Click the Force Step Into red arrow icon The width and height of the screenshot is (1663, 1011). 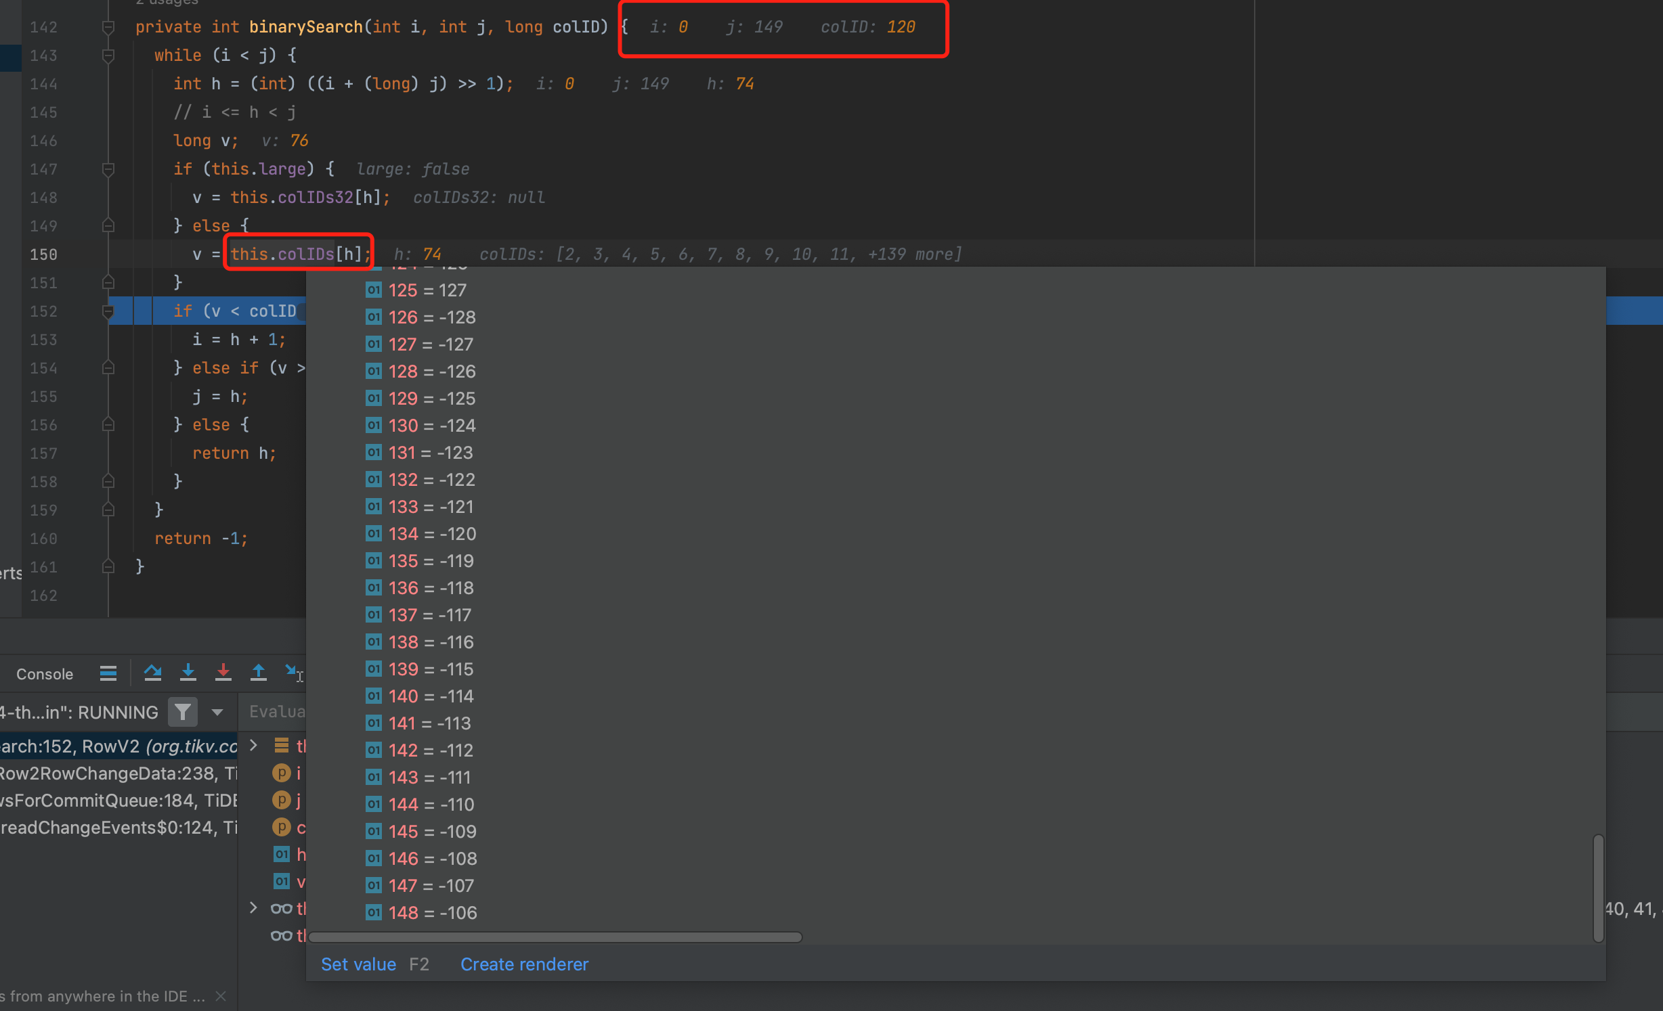click(x=223, y=673)
